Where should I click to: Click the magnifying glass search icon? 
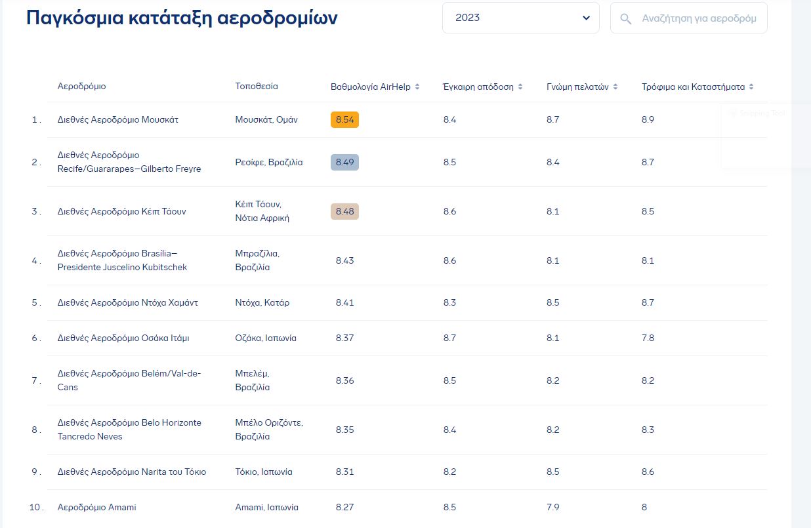pos(626,18)
